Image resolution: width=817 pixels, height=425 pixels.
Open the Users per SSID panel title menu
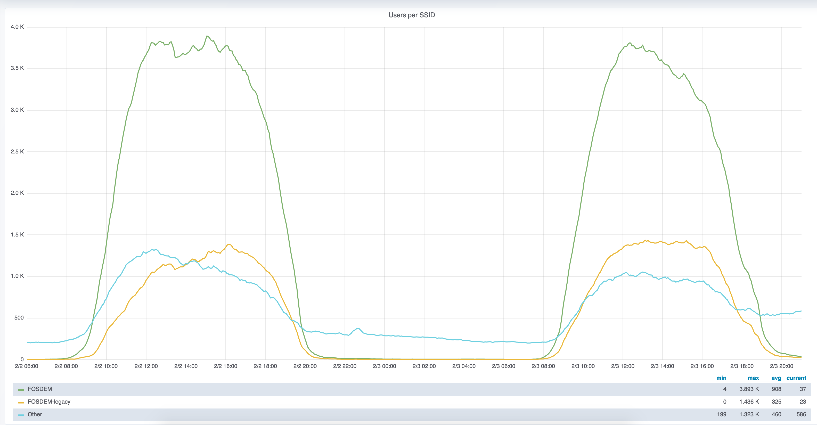pos(411,15)
